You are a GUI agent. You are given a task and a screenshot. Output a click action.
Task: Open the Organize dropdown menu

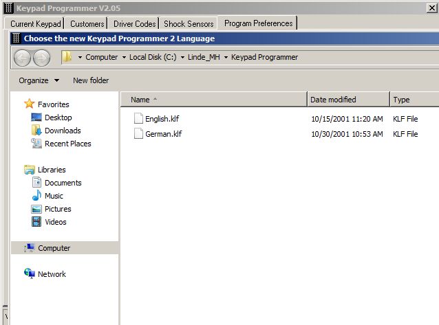point(39,80)
